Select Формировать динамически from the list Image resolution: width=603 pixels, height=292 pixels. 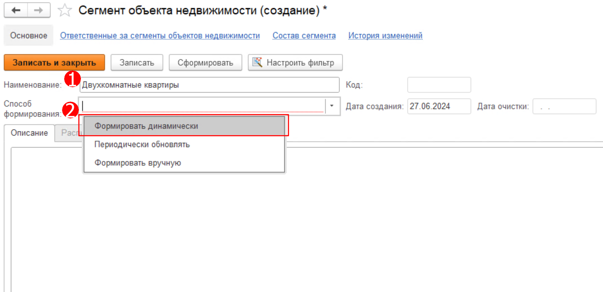click(x=146, y=126)
